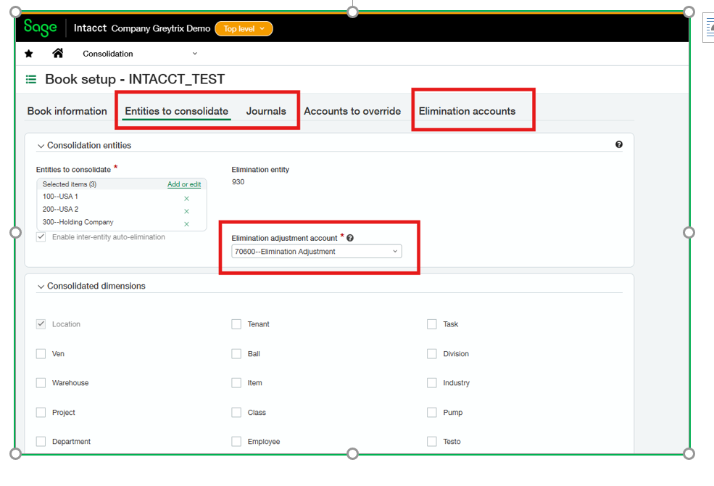Check the Employee dimension checkbox
Image resolution: width=714 pixels, height=486 pixels.
(x=236, y=441)
